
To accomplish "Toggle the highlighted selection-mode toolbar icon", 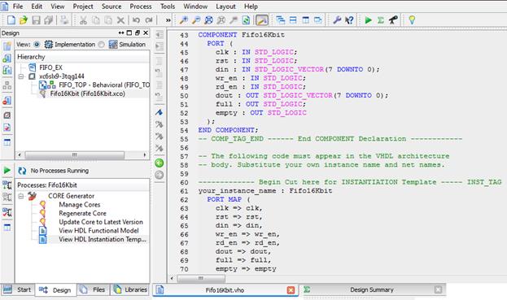I will [x=262, y=20].
